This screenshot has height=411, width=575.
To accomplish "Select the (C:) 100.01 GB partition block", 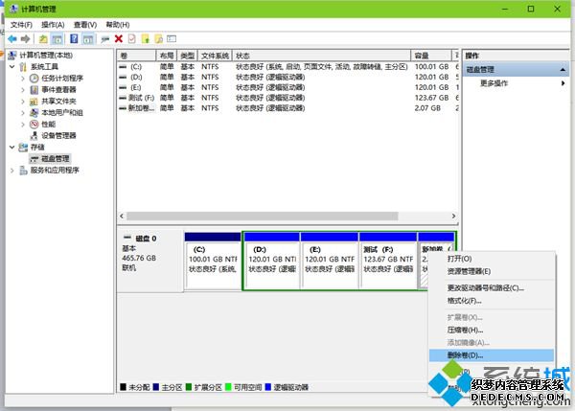I will coord(213,261).
